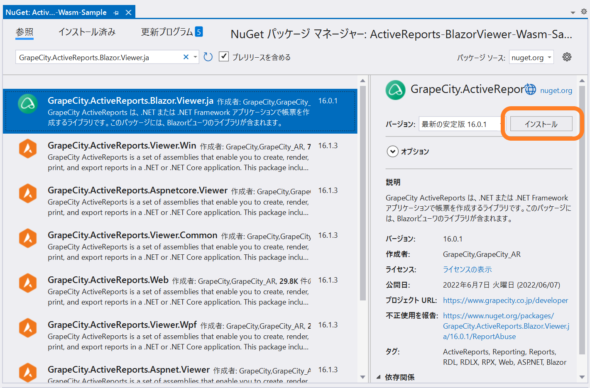Click the GrapeCity.ActiveRepor package title in the details pane

coord(467,89)
